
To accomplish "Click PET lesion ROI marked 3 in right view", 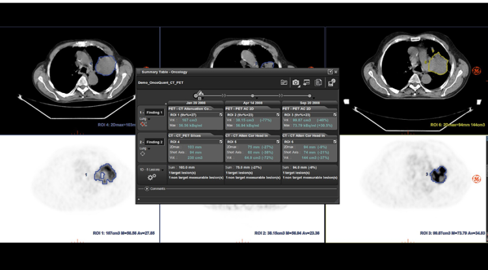I will (x=439, y=174).
